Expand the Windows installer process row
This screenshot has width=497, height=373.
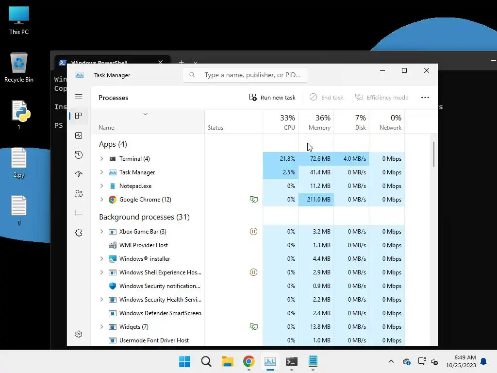coord(102,259)
